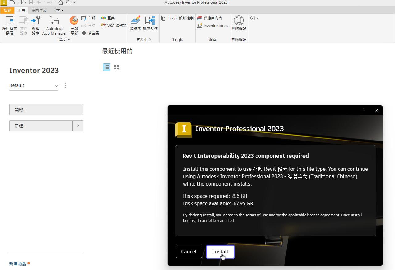Open the 增益集 add-ins manager
Image resolution: width=395 pixels, height=270 pixels.
pos(90,33)
